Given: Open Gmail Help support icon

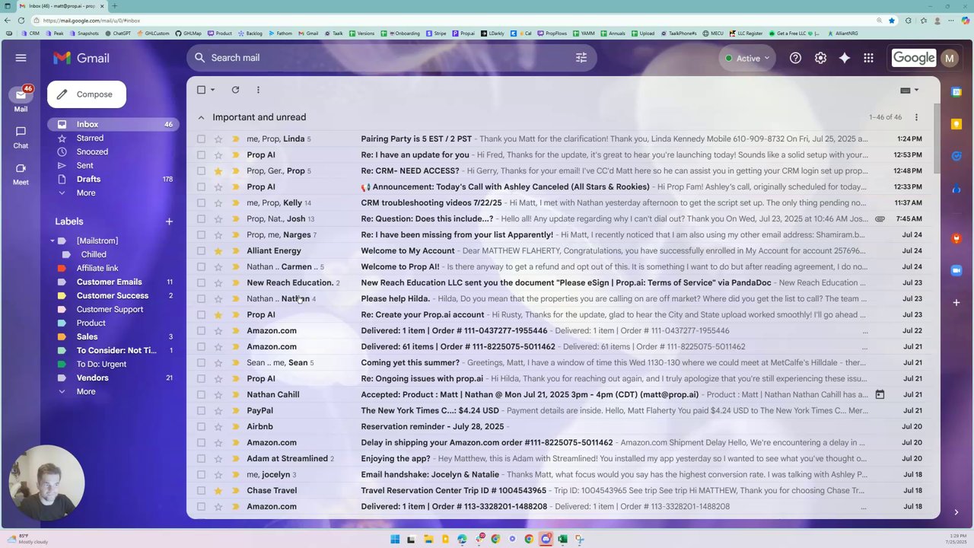Looking at the screenshot, I should tap(795, 58).
